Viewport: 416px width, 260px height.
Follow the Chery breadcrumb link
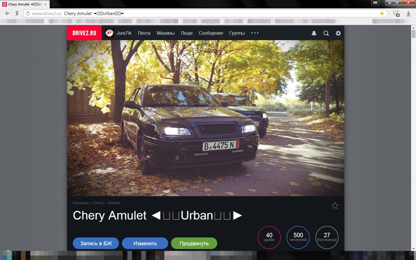pos(98,203)
